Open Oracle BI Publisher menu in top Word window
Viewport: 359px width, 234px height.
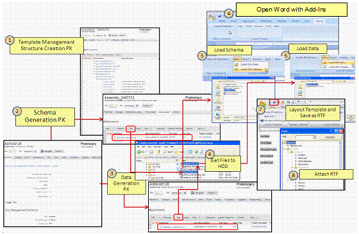coord(224,26)
